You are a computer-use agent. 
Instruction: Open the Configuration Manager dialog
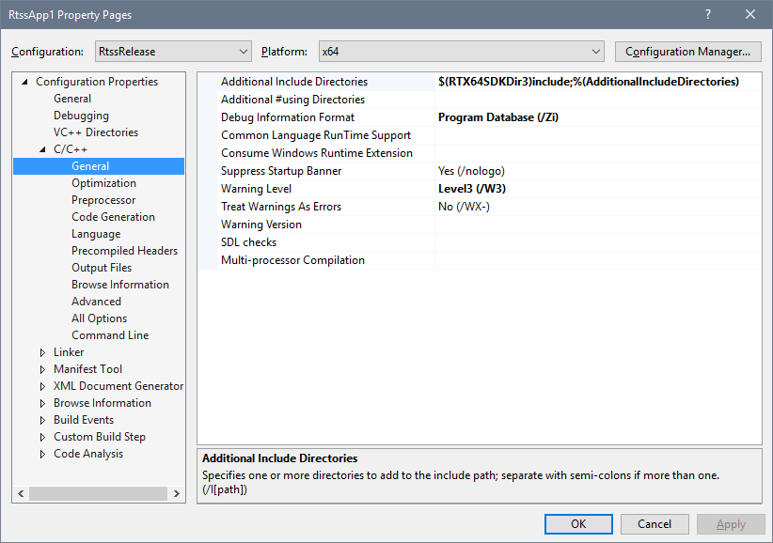click(687, 52)
